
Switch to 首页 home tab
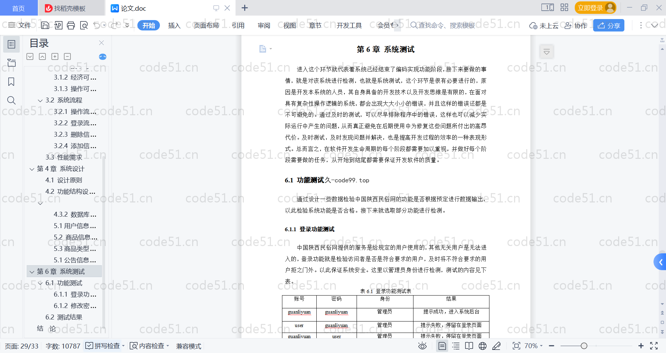click(18, 8)
